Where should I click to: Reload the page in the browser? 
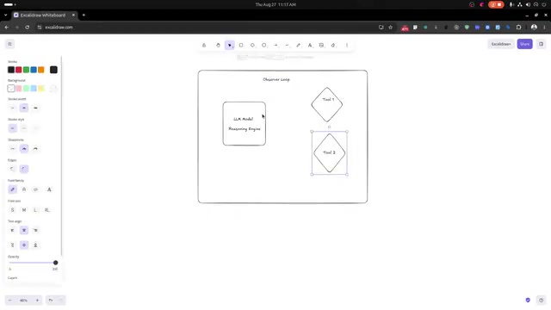click(x=27, y=27)
